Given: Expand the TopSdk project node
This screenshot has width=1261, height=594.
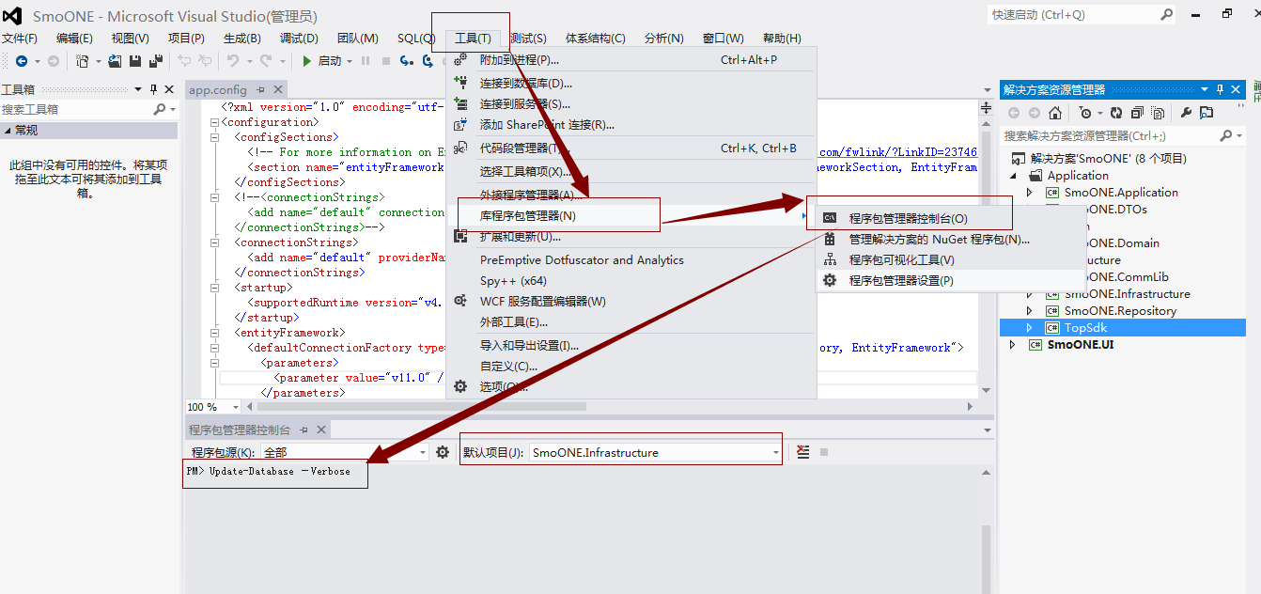Looking at the screenshot, I should [x=1029, y=328].
